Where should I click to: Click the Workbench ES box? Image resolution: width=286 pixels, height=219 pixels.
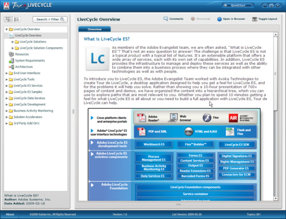[154, 144]
